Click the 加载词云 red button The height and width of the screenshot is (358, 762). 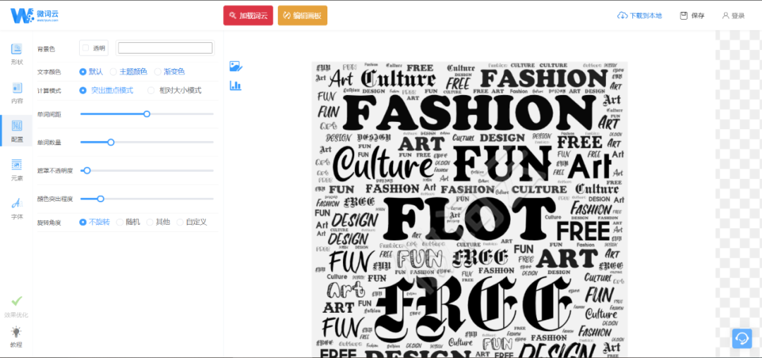pyautogui.click(x=248, y=15)
